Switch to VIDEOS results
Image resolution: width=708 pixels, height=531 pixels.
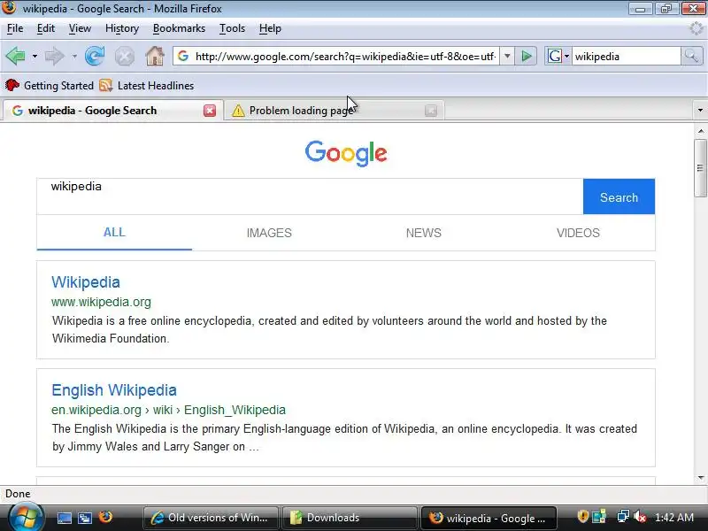tap(578, 233)
